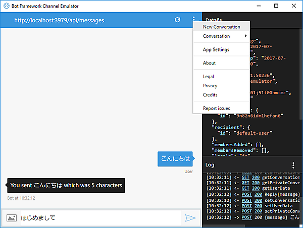The height and width of the screenshot is (228, 303).
Task: Open GET link for getUserData log
Action: pos(245,188)
